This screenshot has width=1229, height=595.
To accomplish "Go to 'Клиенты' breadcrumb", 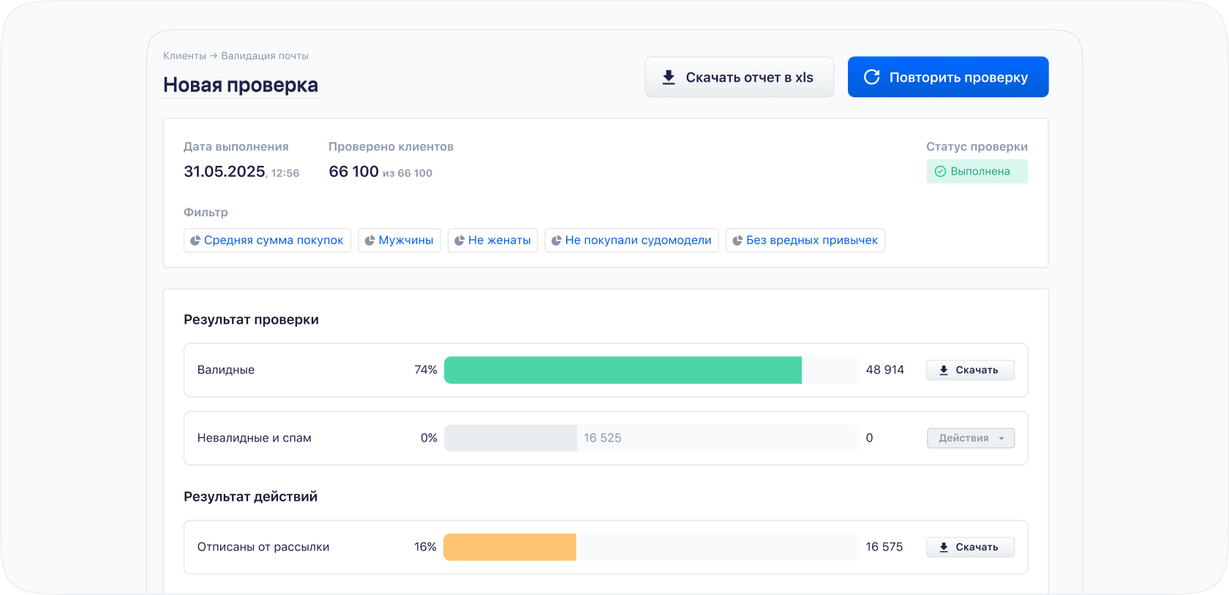I will point(184,56).
